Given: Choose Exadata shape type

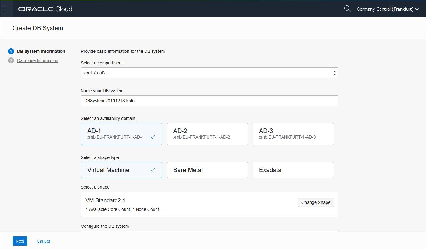Looking at the screenshot, I should (293, 170).
